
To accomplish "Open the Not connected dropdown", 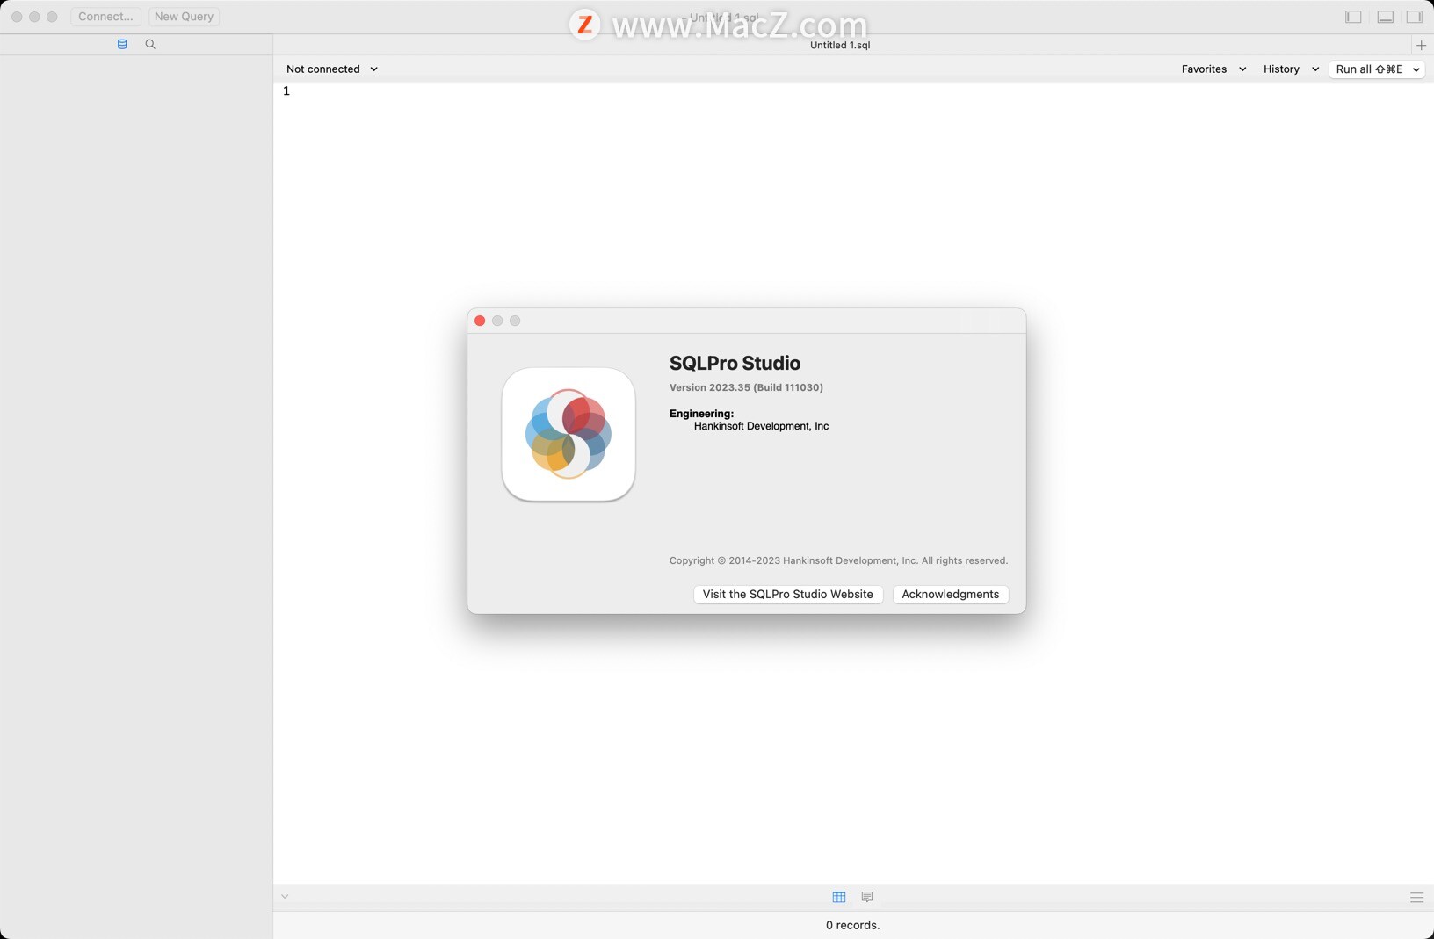I will 331,69.
